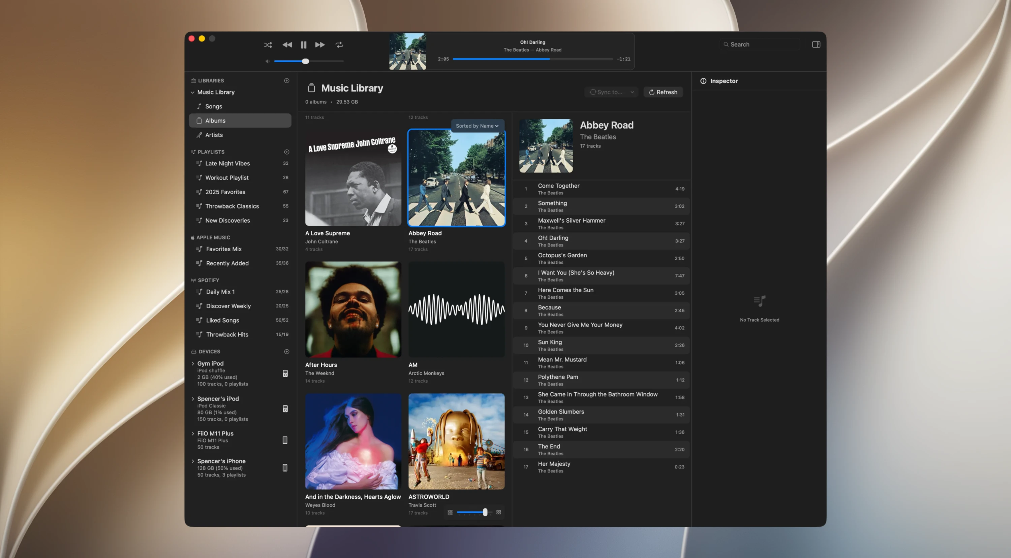Toggle shuffle playback
Image resolution: width=1011 pixels, height=558 pixels.
pyautogui.click(x=268, y=45)
